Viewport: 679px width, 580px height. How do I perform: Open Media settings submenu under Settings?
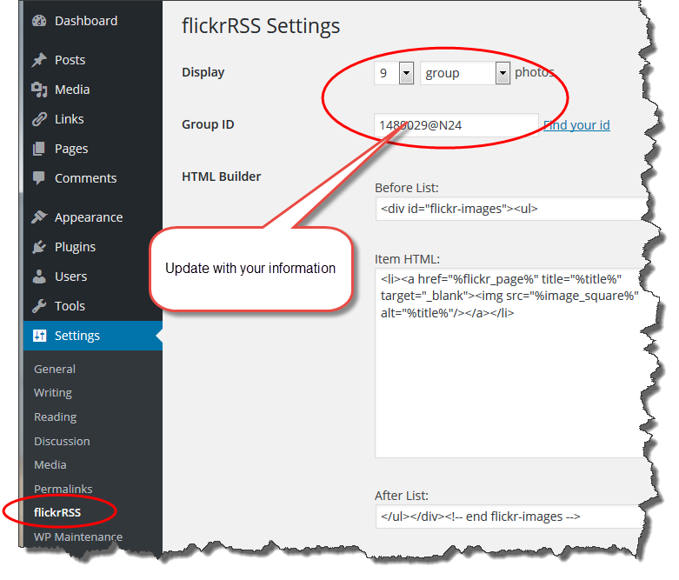(50, 464)
